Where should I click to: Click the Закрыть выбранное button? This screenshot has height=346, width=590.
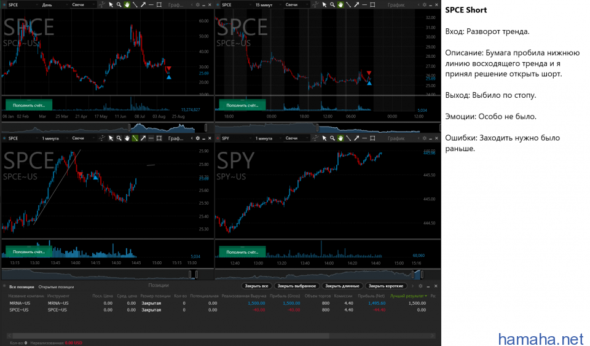[x=296, y=286]
